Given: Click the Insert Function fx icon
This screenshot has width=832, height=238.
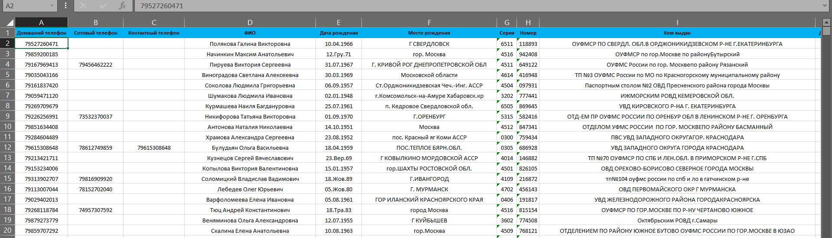Looking at the screenshot, I should [122, 6].
